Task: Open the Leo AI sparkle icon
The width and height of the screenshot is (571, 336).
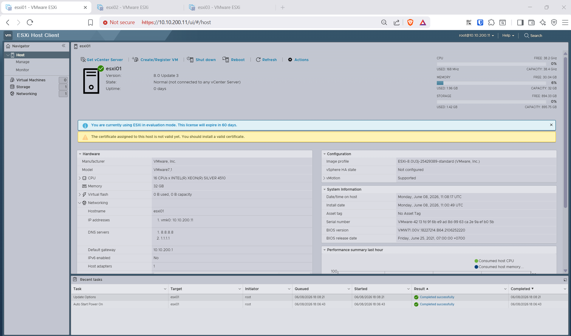Action: pyautogui.click(x=543, y=22)
